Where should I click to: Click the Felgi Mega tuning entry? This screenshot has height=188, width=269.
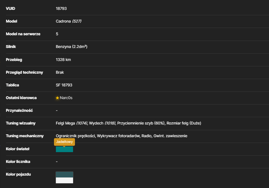(x=71, y=123)
